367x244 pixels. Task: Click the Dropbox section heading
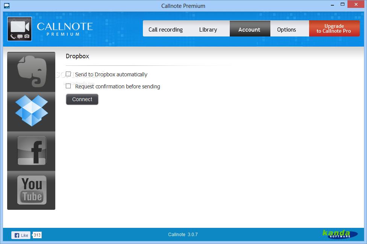point(77,56)
